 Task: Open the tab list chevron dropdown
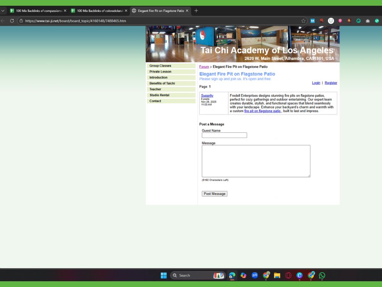click(3, 11)
